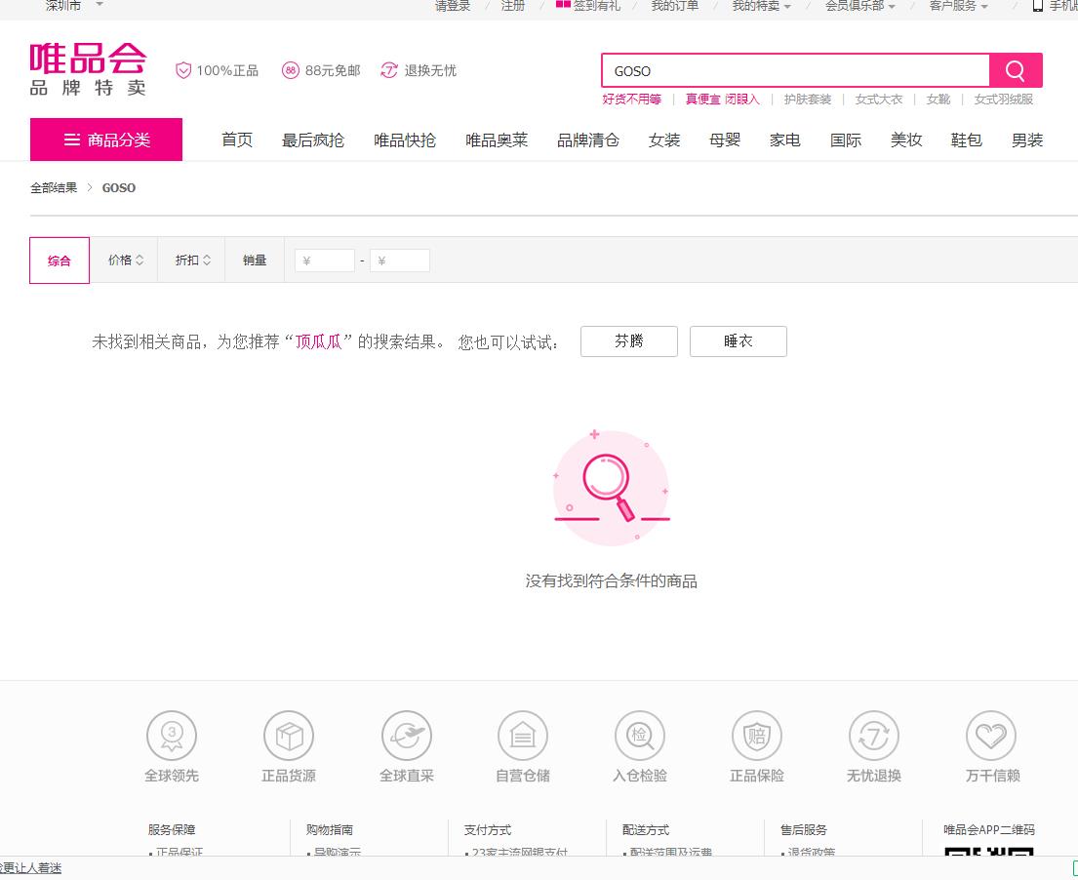Open 母婴 navigation item
The image size is (1078, 880).
pos(725,140)
